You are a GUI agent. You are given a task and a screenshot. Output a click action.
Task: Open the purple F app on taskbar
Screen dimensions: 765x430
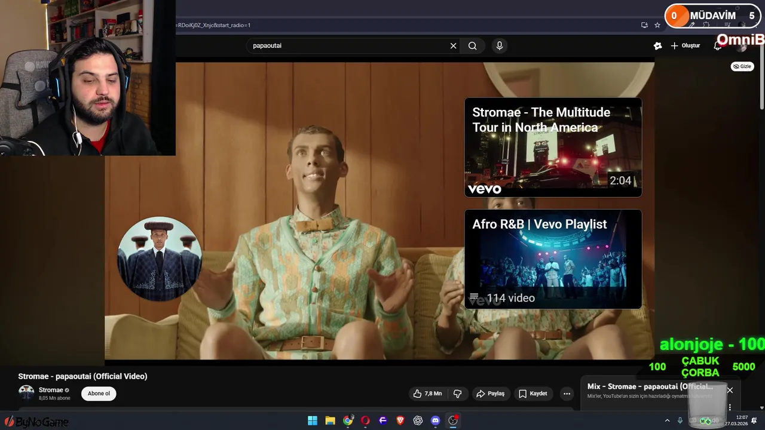pos(383,420)
